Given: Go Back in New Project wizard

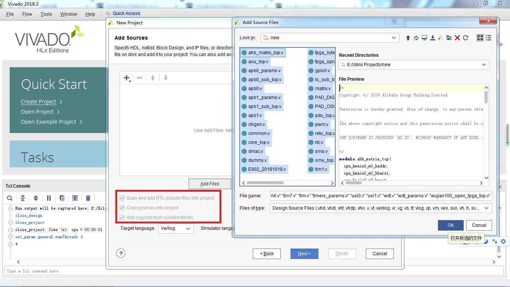Looking at the screenshot, I should tap(267, 254).
